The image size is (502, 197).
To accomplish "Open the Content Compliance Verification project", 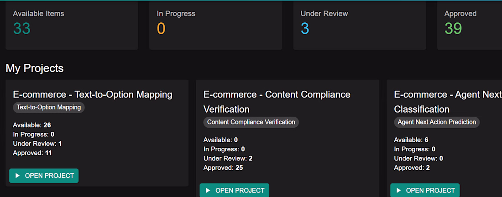I will (234, 190).
